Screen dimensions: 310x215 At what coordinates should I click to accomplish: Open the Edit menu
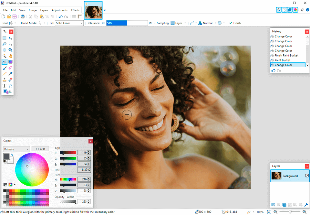tap(14, 10)
